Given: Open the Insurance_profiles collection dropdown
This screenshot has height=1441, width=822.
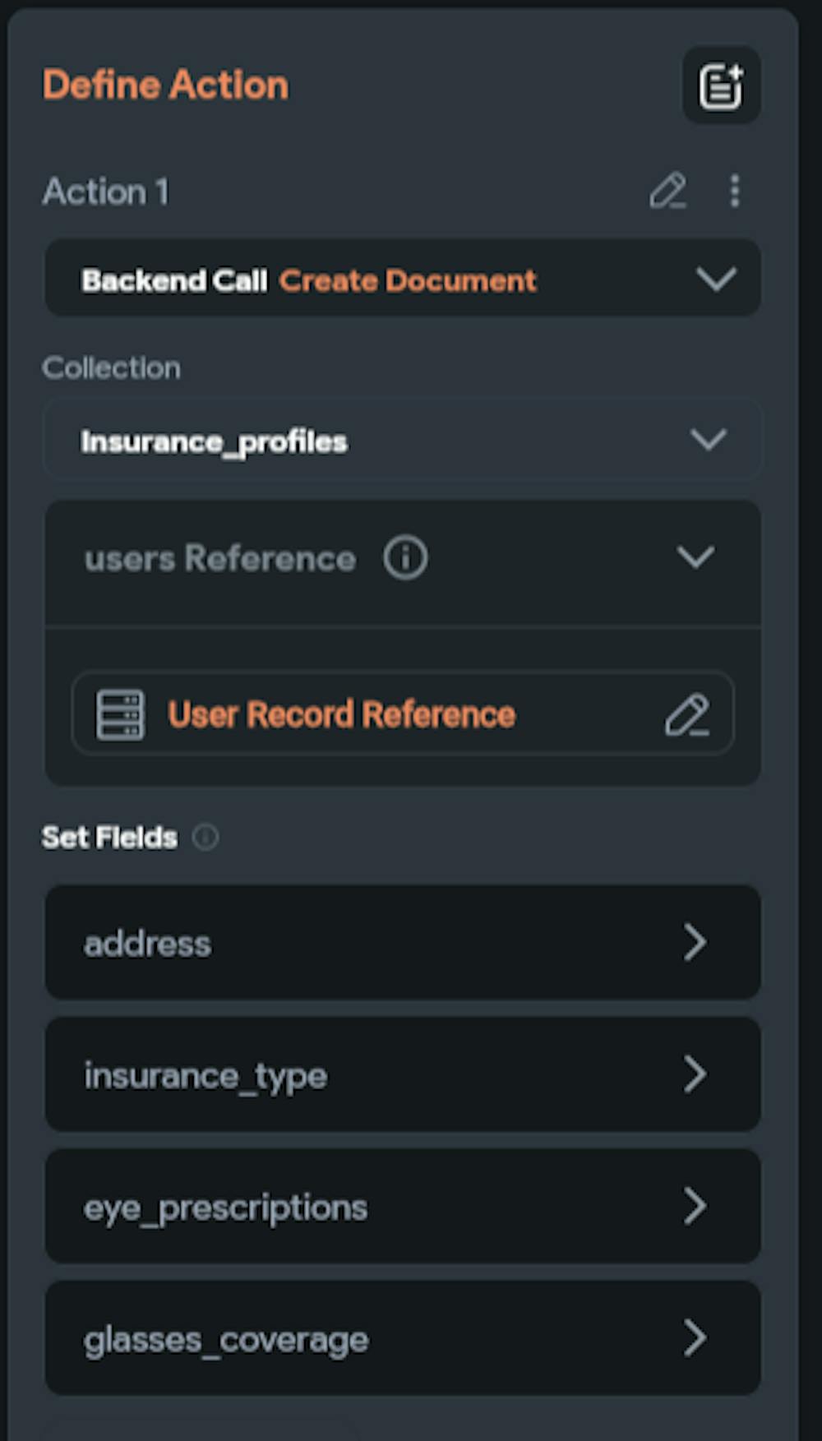Looking at the screenshot, I should pos(709,441).
